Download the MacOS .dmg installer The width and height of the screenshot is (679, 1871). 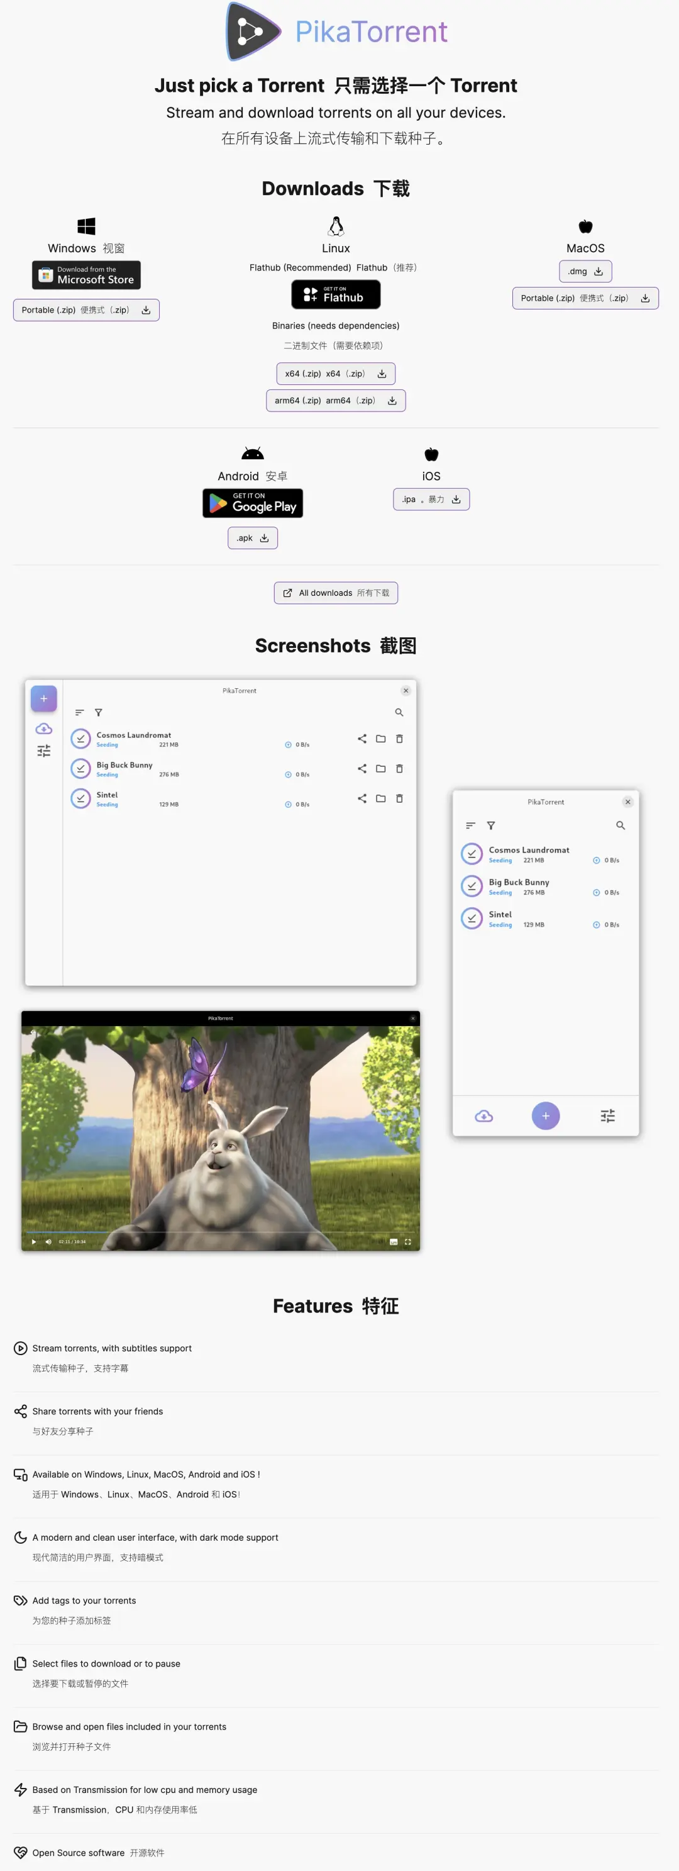(x=585, y=272)
